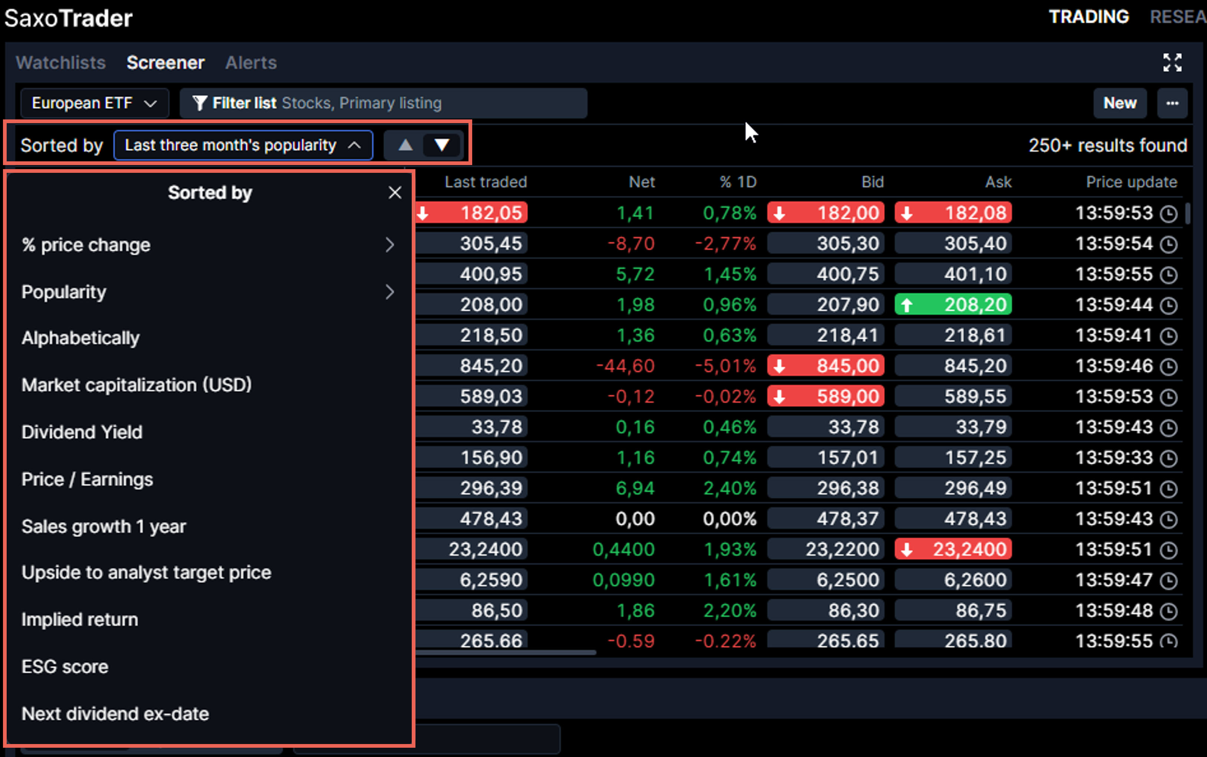Screen dimensions: 1207x757
Task: Open the European ETF dropdown
Action: click(x=94, y=103)
